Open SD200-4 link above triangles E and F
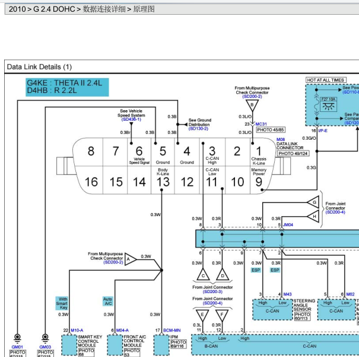The image size is (359, 357). [212, 303]
